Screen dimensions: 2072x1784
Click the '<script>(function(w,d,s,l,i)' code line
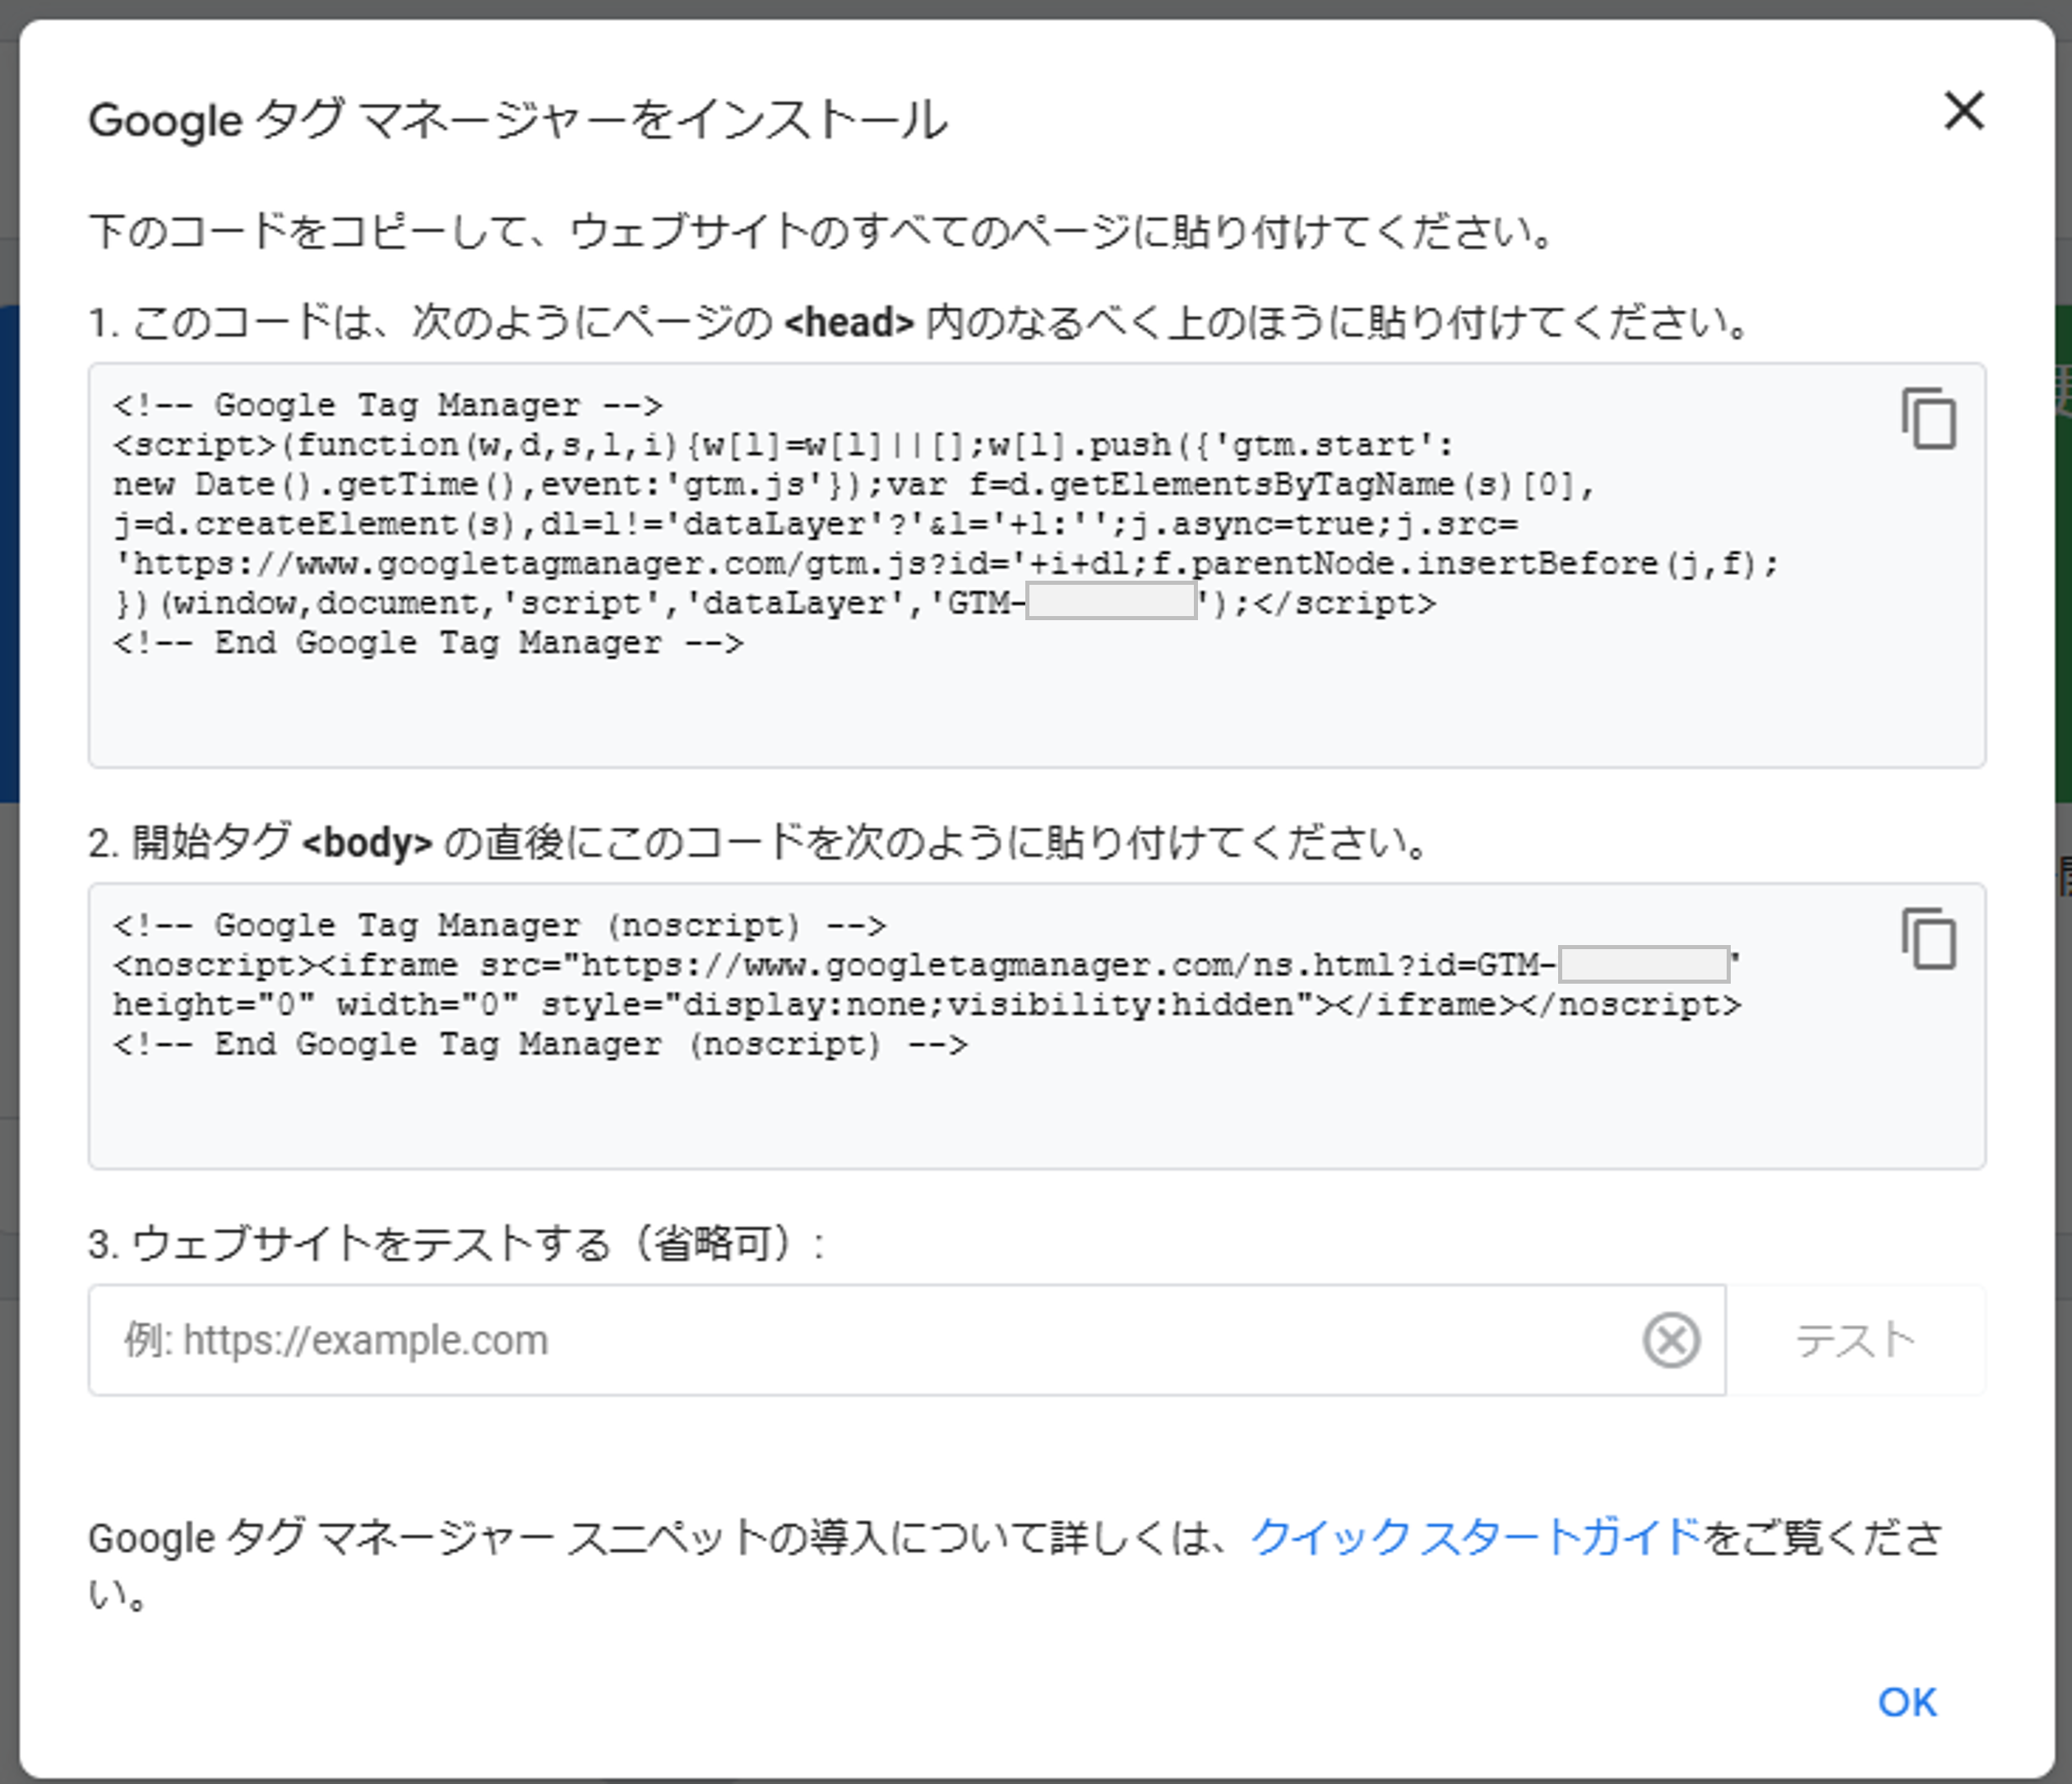(784, 445)
